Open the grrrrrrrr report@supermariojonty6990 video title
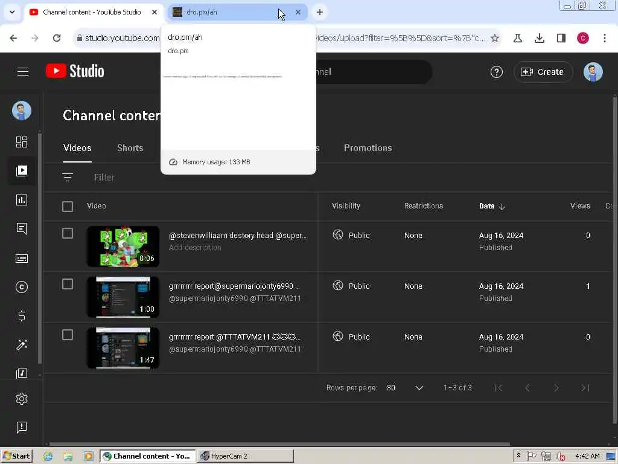This screenshot has height=464, width=618. click(x=234, y=286)
